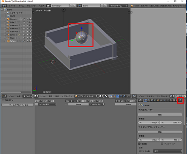Open the オブジェクトモード mode dropdown
187x154 pixels.
pos(86,96)
